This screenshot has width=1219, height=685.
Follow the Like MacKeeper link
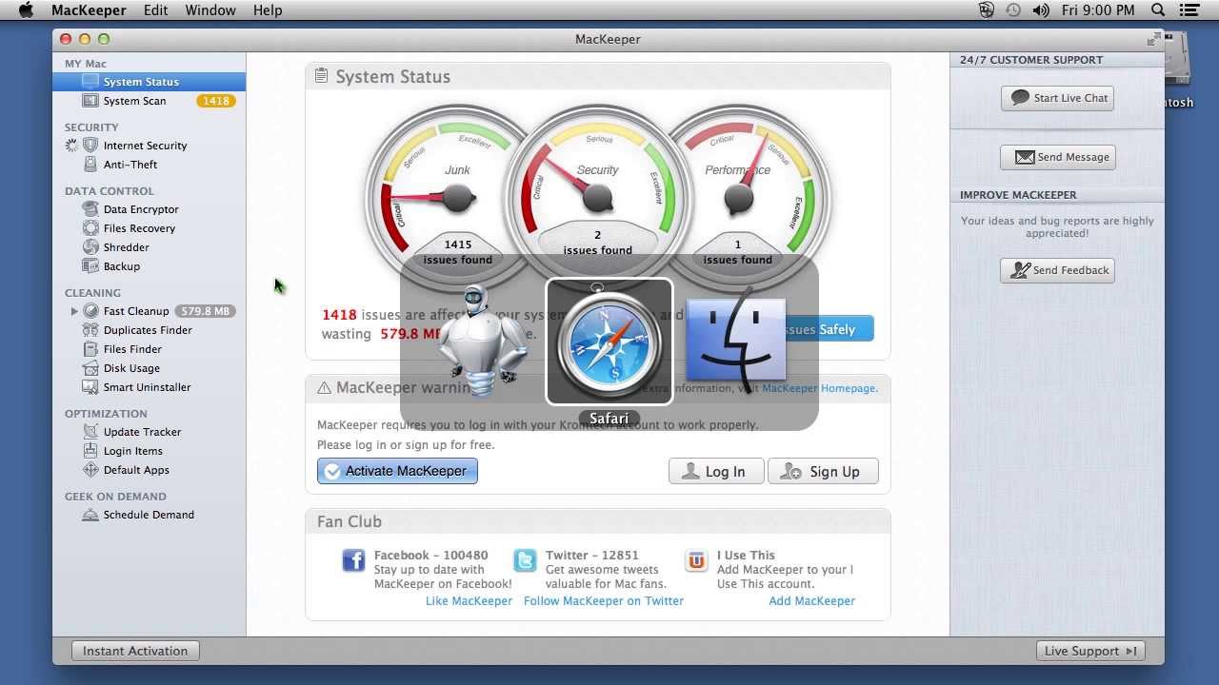click(x=469, y=600)
